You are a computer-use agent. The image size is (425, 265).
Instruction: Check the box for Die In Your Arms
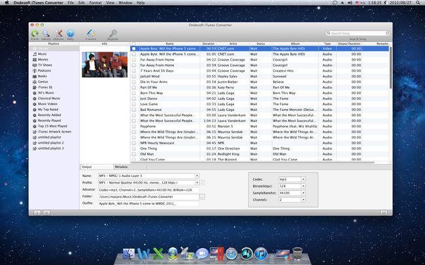(x=133, y=82)
